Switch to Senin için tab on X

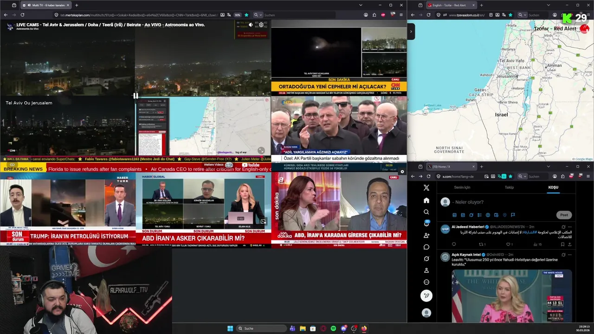coord(462,187)
